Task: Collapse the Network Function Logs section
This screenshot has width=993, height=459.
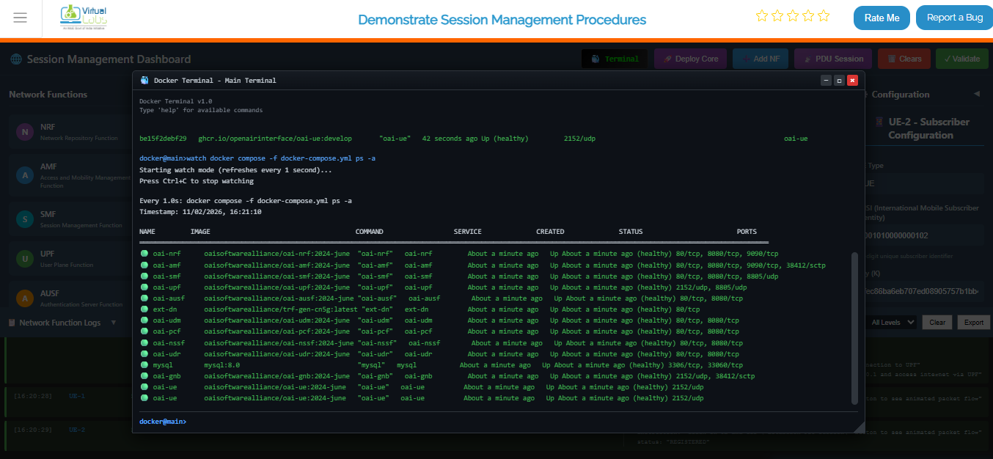Action: click(x=113, y=322)
